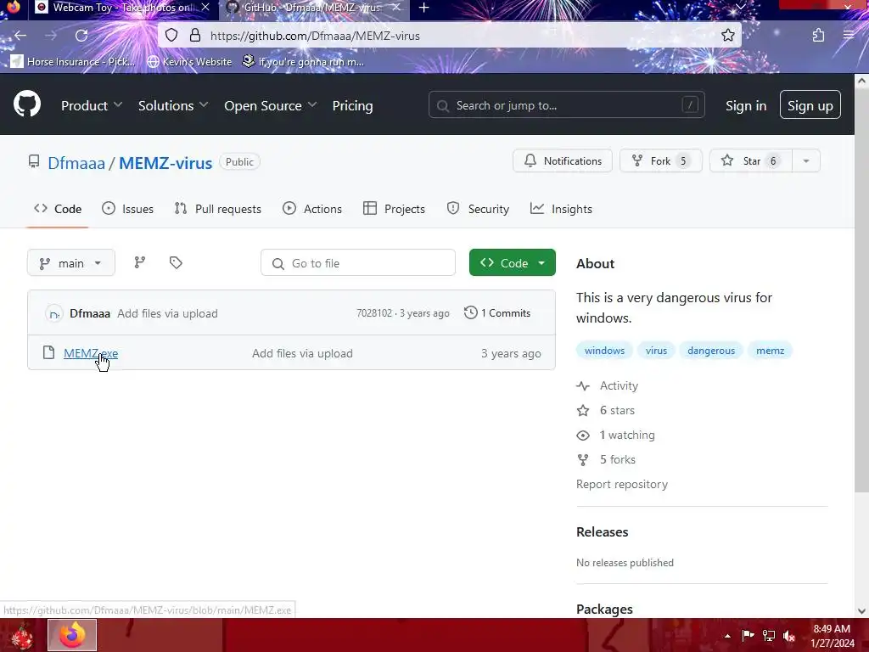Open the Dfmaaa commit author link
The width and height of the screenshot is (869, 652).
click(90, 313)
